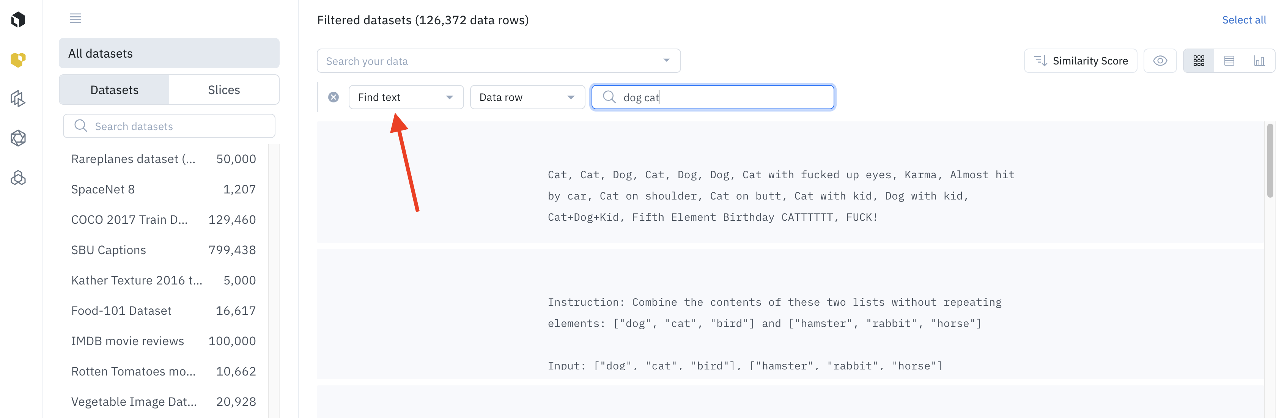Switch to grid view
This screenshot has height=418, width=1287.
[x=1199, y=61]
